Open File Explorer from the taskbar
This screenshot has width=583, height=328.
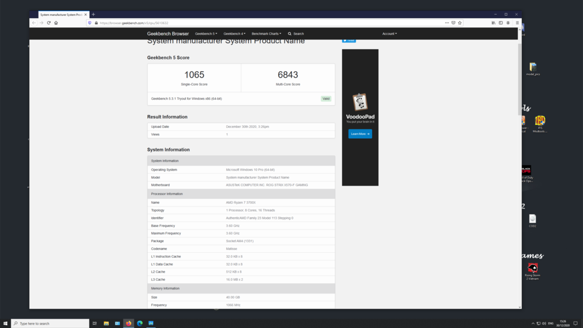click(x=106, y=323)
